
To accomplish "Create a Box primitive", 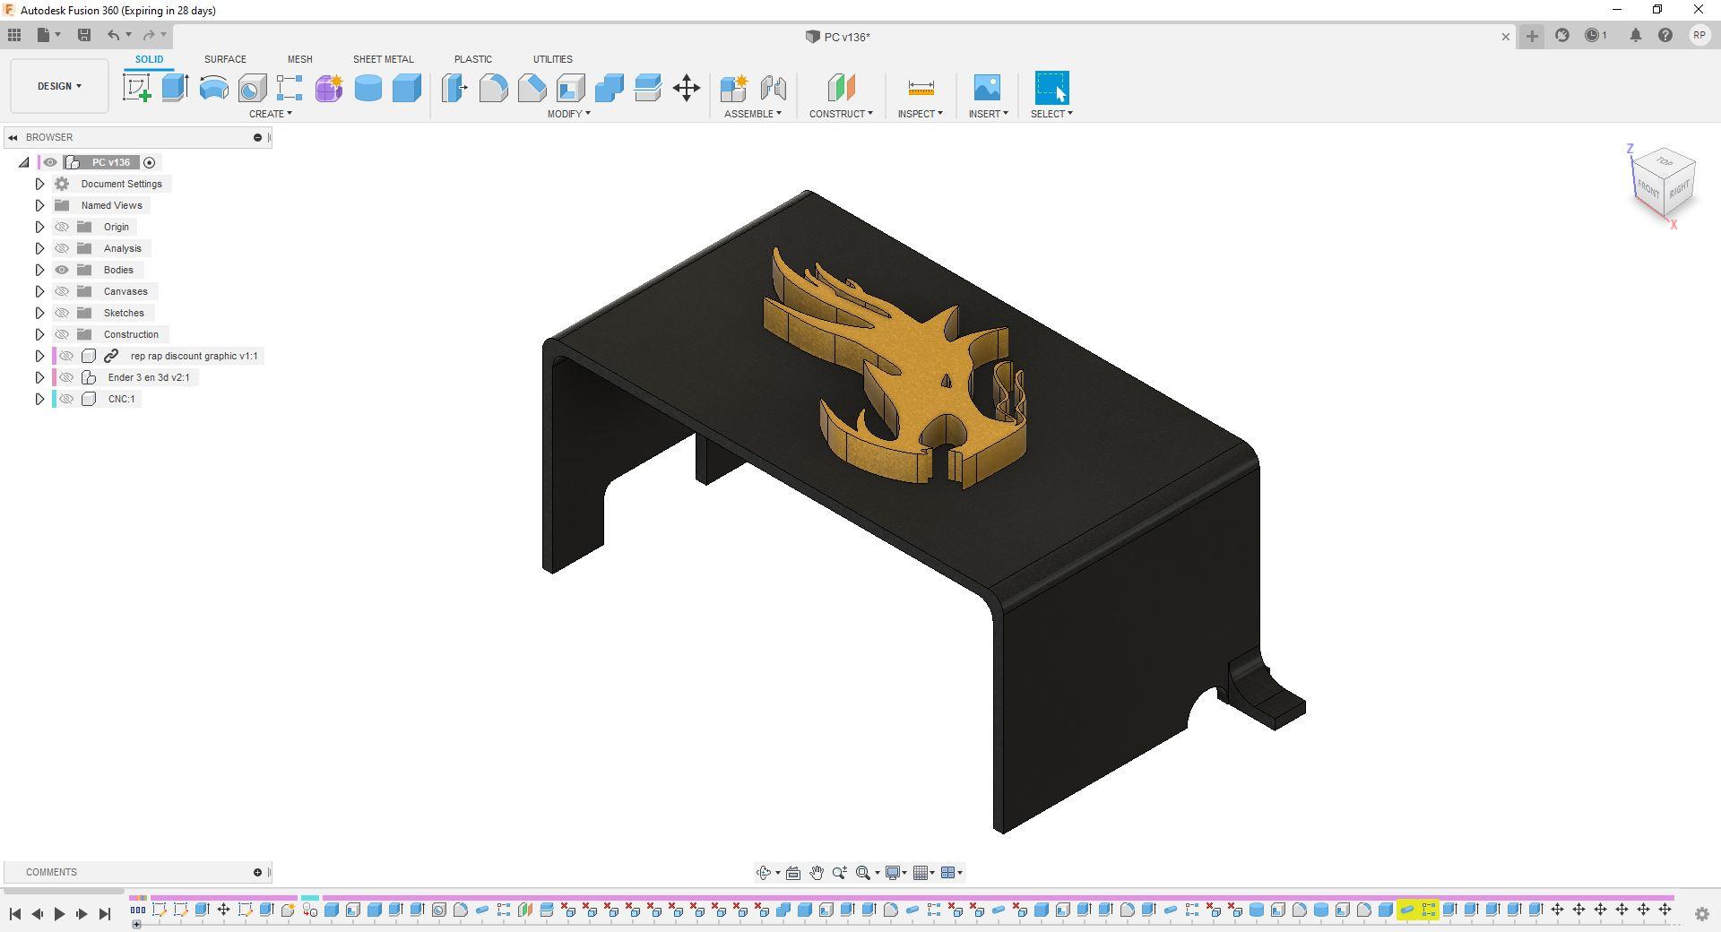I will tap(406, 88).
